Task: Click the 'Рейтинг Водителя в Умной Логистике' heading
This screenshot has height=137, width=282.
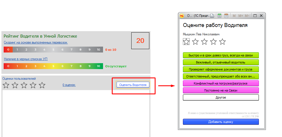Action: tap(40, 36)
